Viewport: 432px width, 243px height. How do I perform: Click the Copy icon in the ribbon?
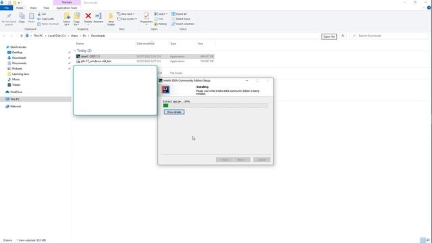[x=22, y=16]
